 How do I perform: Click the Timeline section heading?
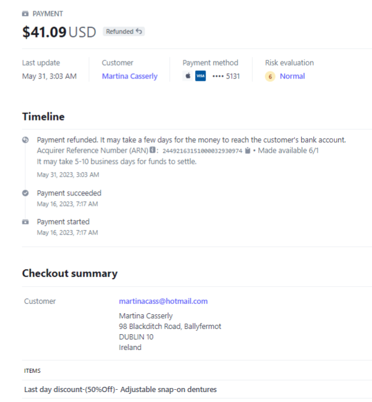pyautogui.click(x=43, y=116)
